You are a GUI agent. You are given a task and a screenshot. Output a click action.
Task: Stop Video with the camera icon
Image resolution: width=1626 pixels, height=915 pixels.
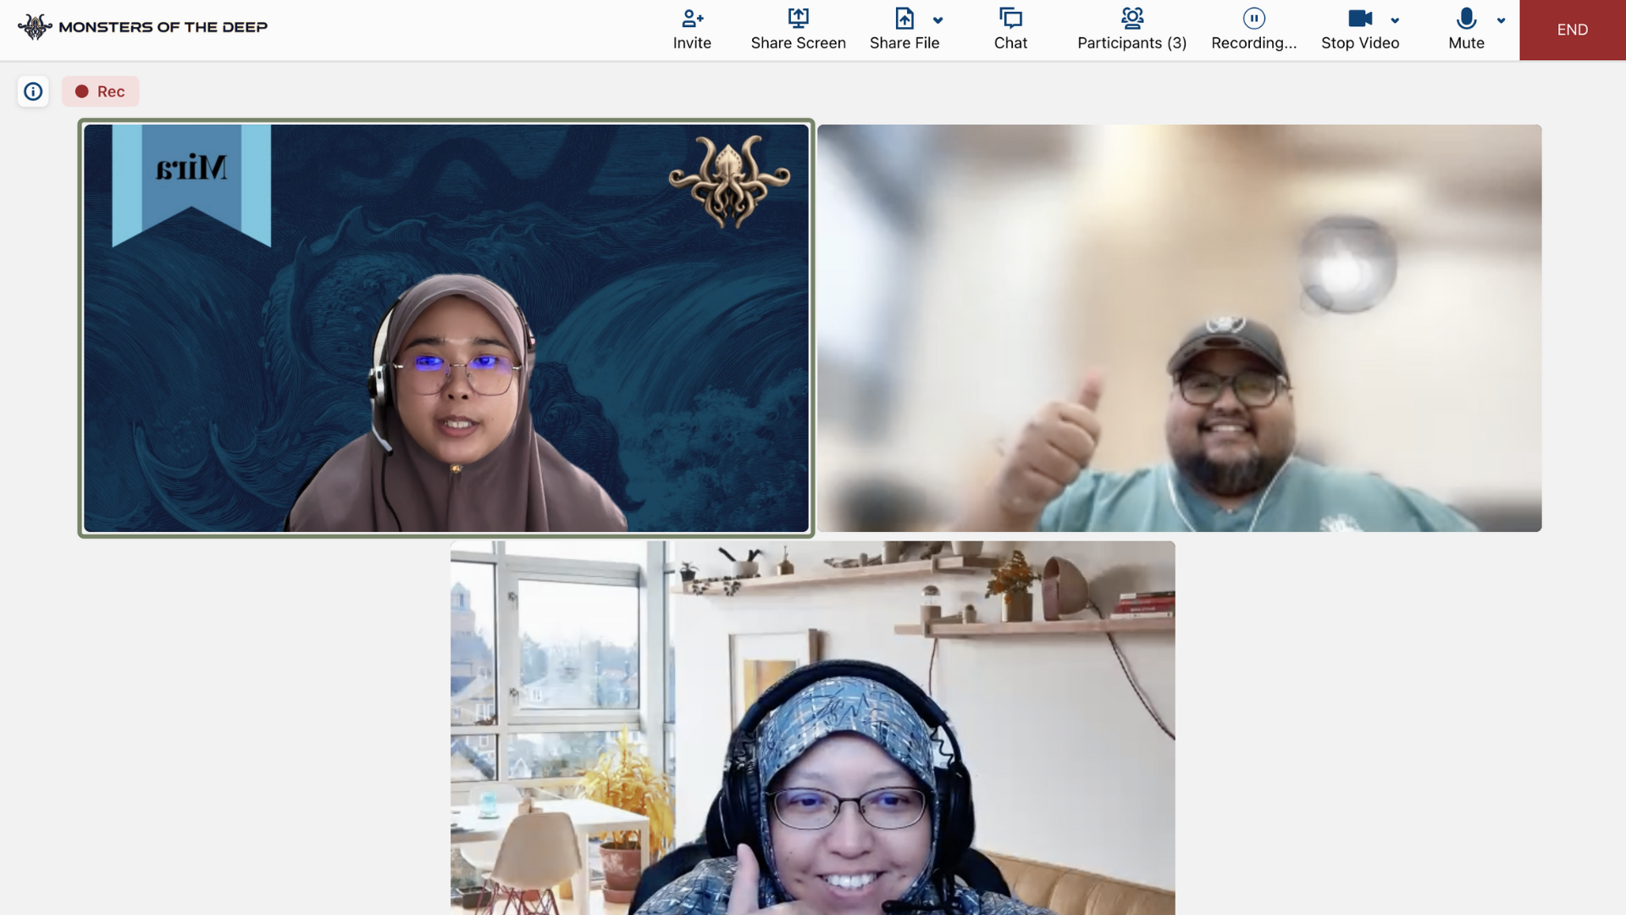click(x=1360, y=19)
